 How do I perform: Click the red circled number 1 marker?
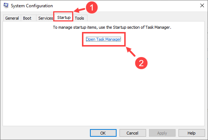(x=92, y=7)
